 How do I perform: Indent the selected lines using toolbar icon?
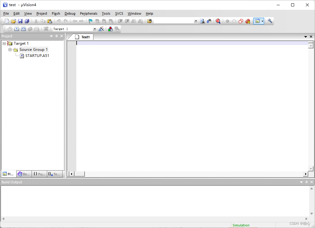[120, 21]
